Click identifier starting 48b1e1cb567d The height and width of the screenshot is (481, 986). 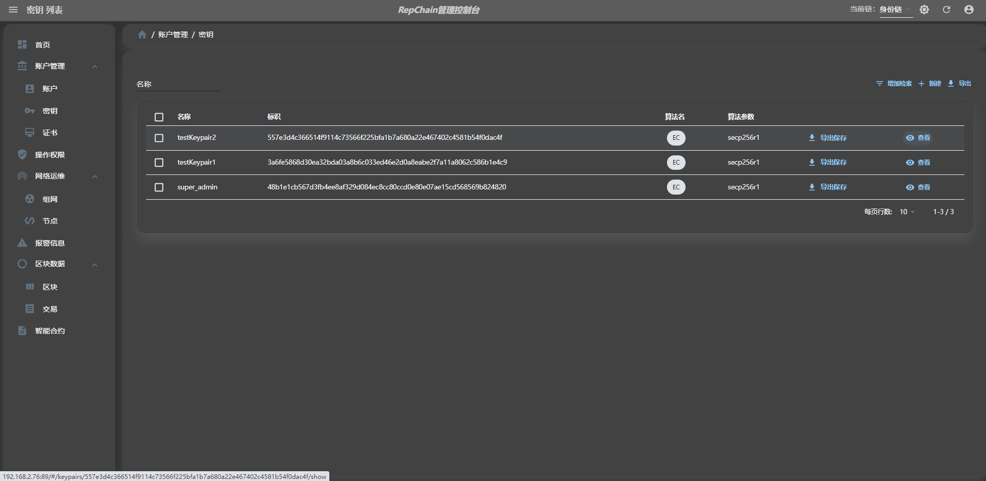coord(387,187)
